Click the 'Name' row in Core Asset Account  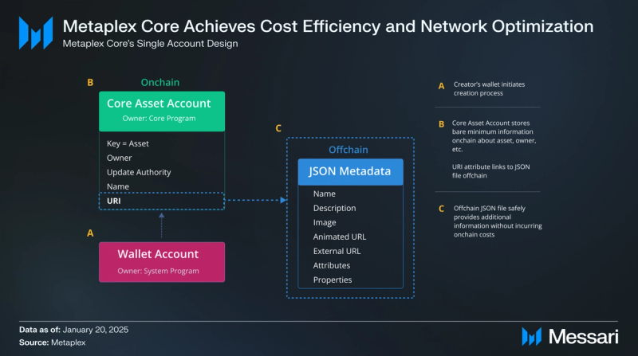click(x=118, y=186)
